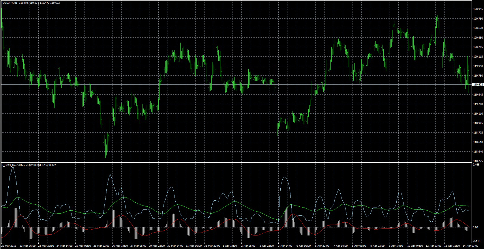
Task: Click the 31 Mar 22:00 time label
Action: 213,246
